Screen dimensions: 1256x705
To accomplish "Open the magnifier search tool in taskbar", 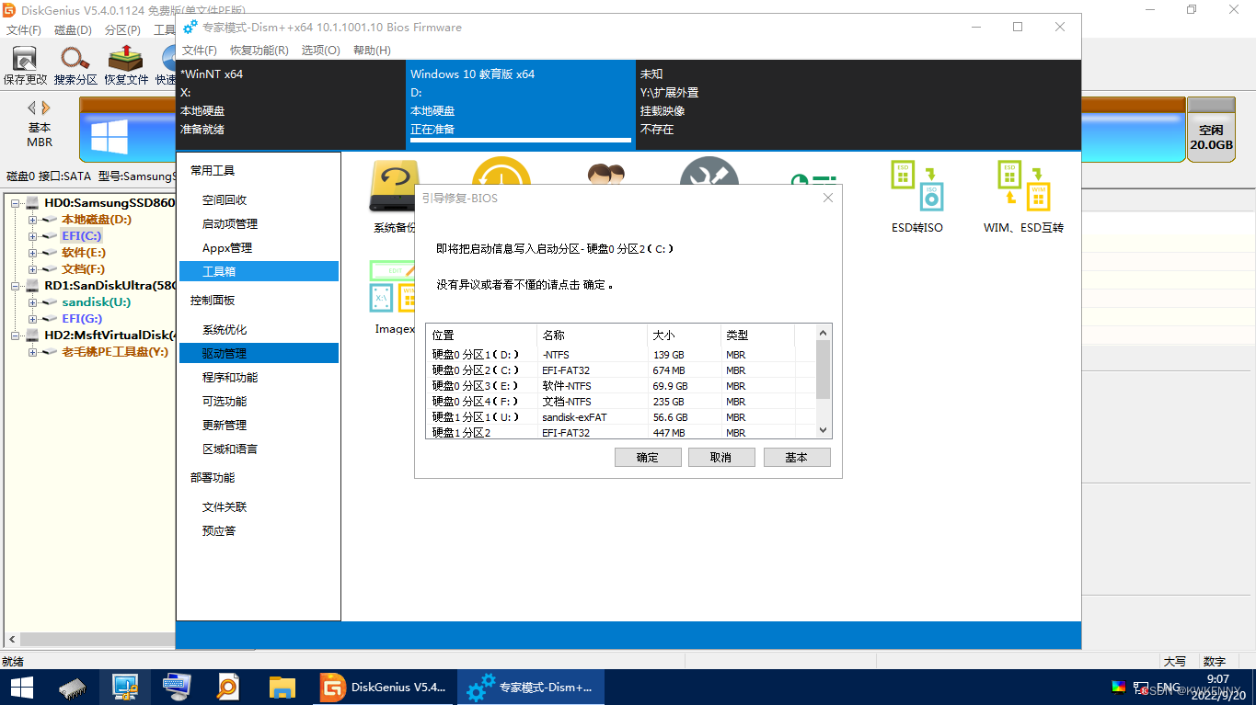I will 227,687.
